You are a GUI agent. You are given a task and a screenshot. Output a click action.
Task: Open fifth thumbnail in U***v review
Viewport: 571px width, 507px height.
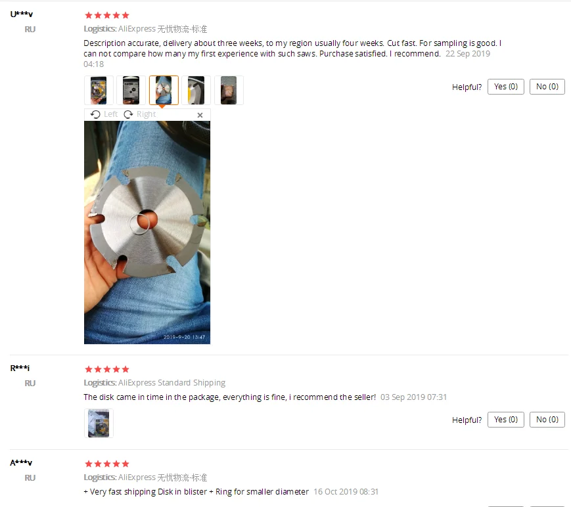click(229, 90)
